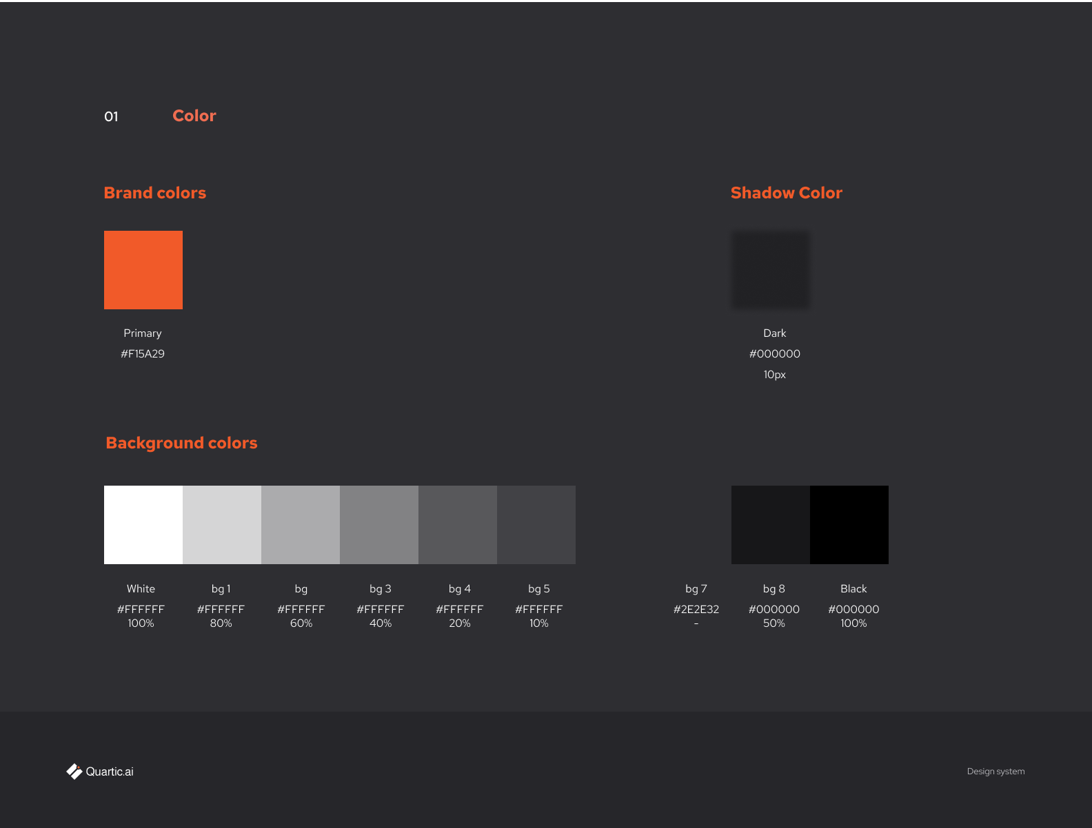Click the Quartic.ai footer text

pos(110,772)
